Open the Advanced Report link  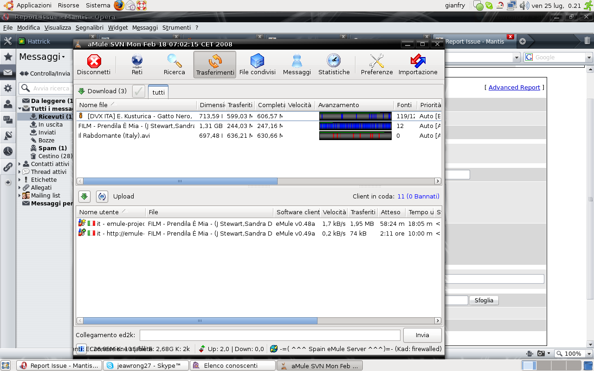[x=514, y=88]
